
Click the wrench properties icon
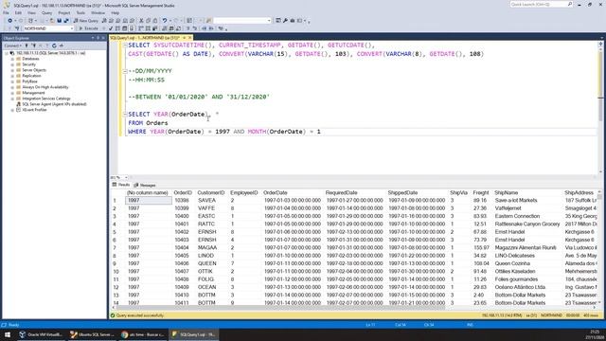pos(285,21)
